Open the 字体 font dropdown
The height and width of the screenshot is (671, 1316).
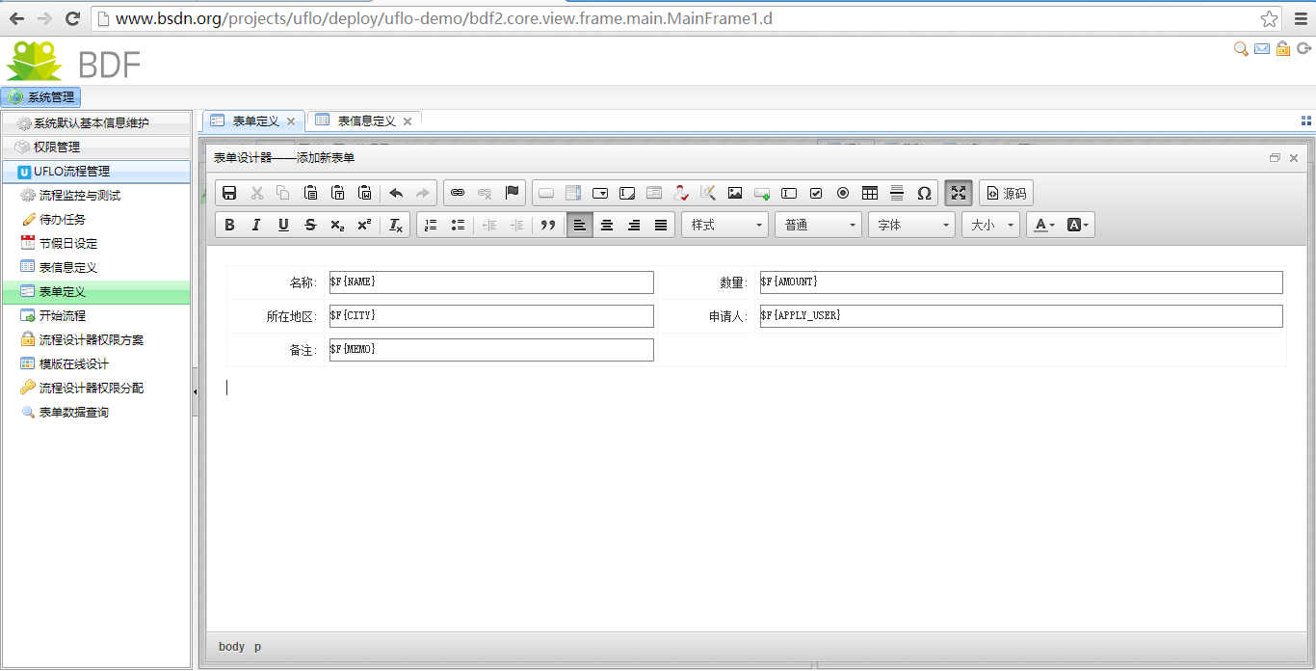tap(910, 225)
